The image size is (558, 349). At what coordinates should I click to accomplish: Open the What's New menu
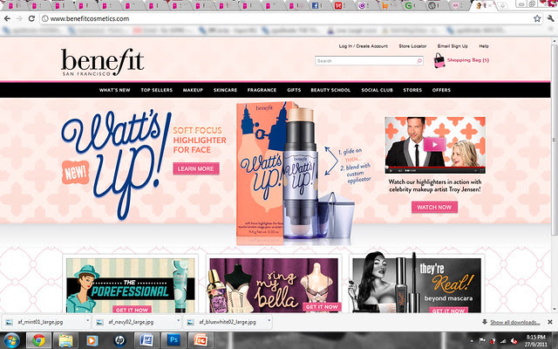(114, 90)
